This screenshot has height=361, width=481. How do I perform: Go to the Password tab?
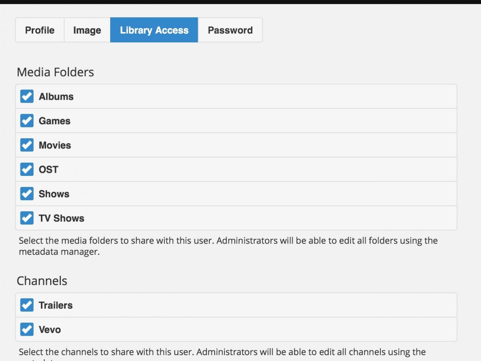[230, 30]
